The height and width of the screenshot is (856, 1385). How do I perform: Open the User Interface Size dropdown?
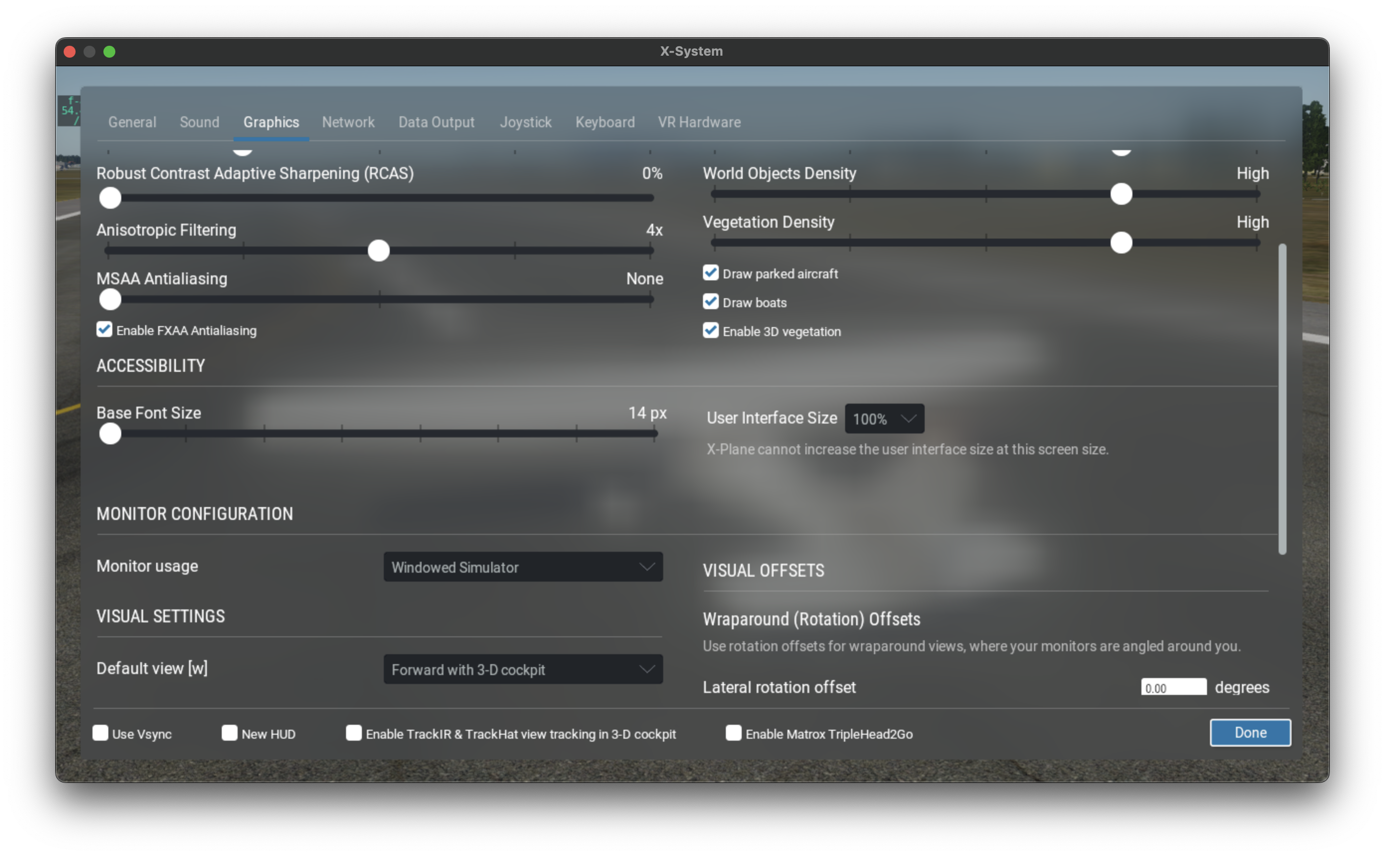884,419
